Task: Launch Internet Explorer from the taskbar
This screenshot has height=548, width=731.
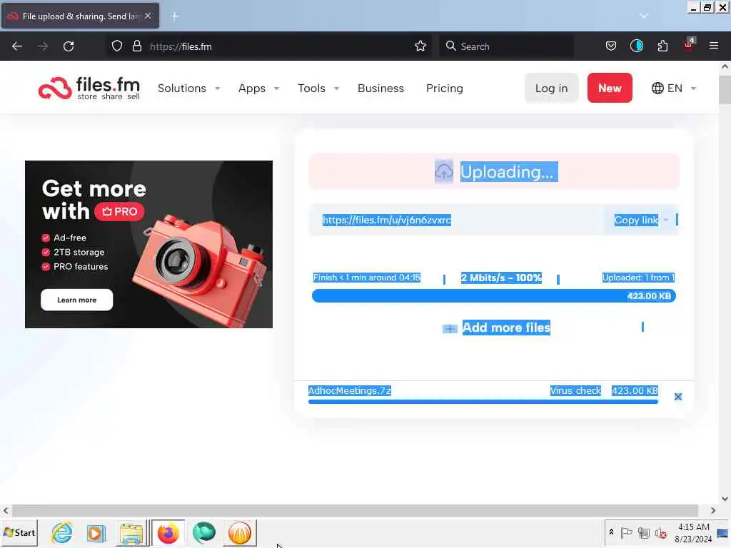Action: click(x=62, y=532)
